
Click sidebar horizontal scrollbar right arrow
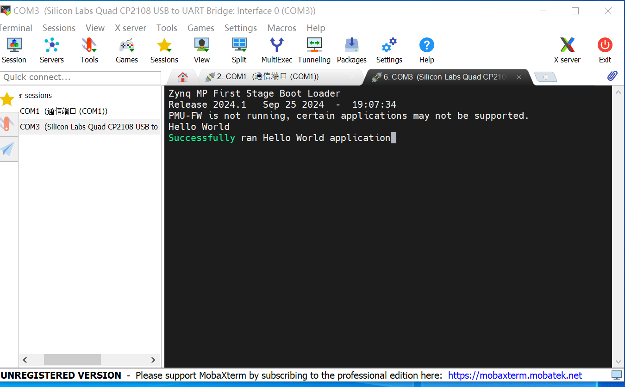(x=153, y=360)
